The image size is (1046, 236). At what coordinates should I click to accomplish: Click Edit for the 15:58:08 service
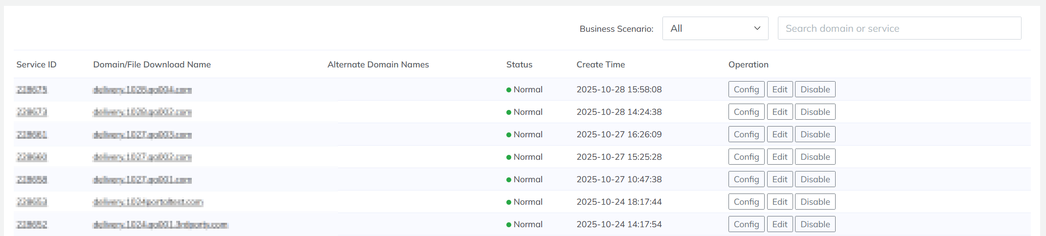779,89
